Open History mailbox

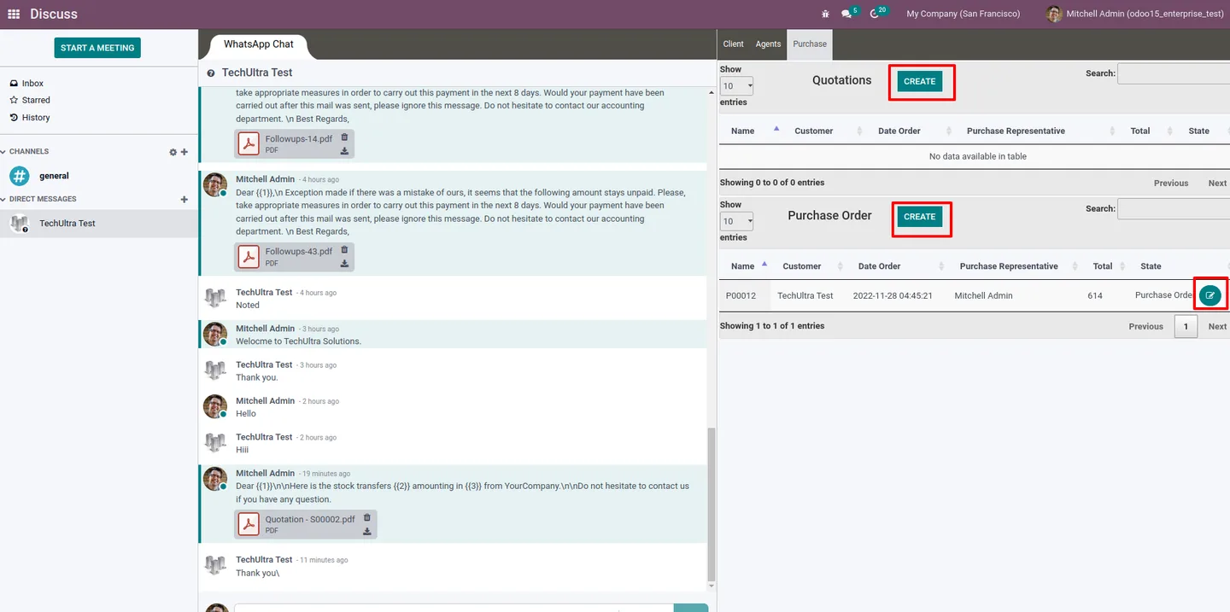tap(36, 118)
